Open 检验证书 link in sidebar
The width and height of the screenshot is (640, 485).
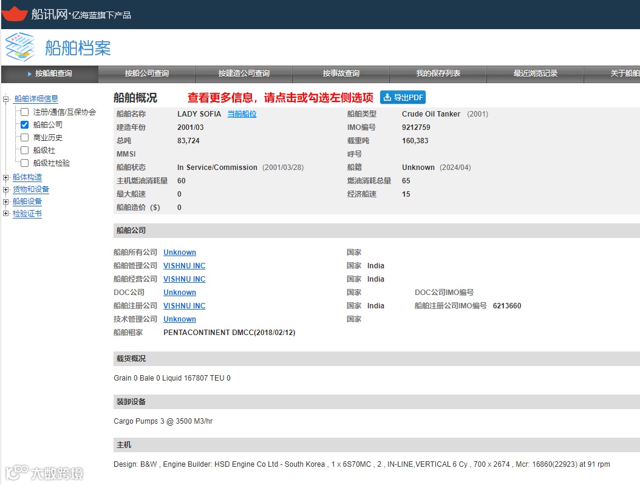pyautogui.click(x=27, y=213)
